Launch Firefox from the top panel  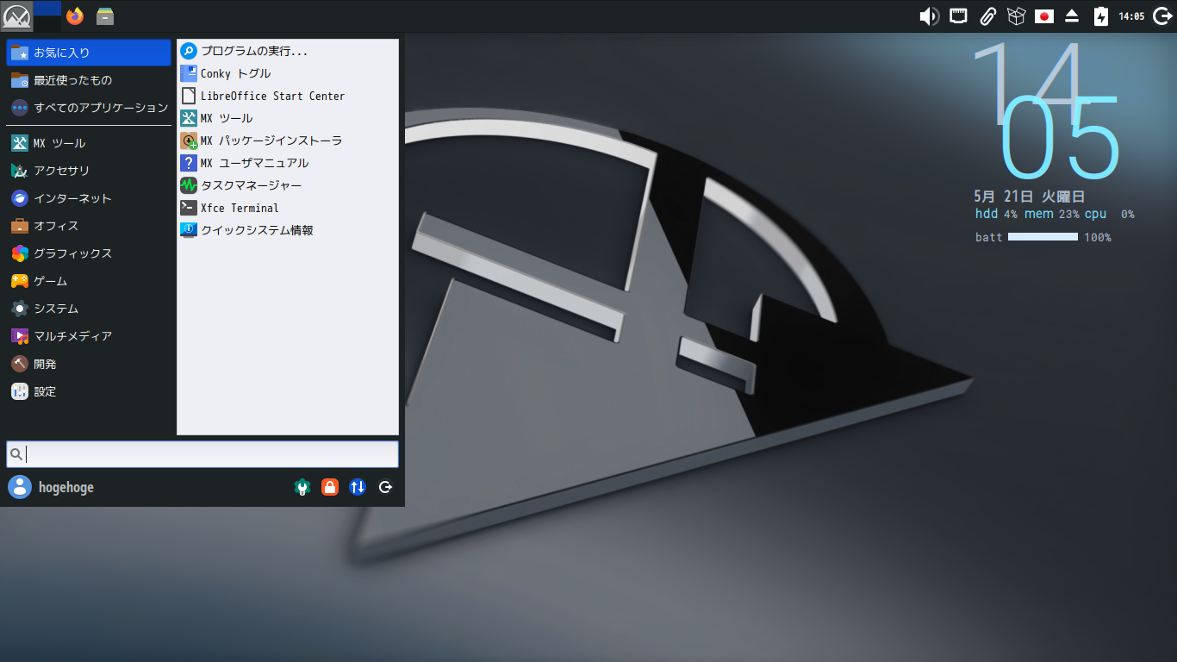(x=75, y=16)
